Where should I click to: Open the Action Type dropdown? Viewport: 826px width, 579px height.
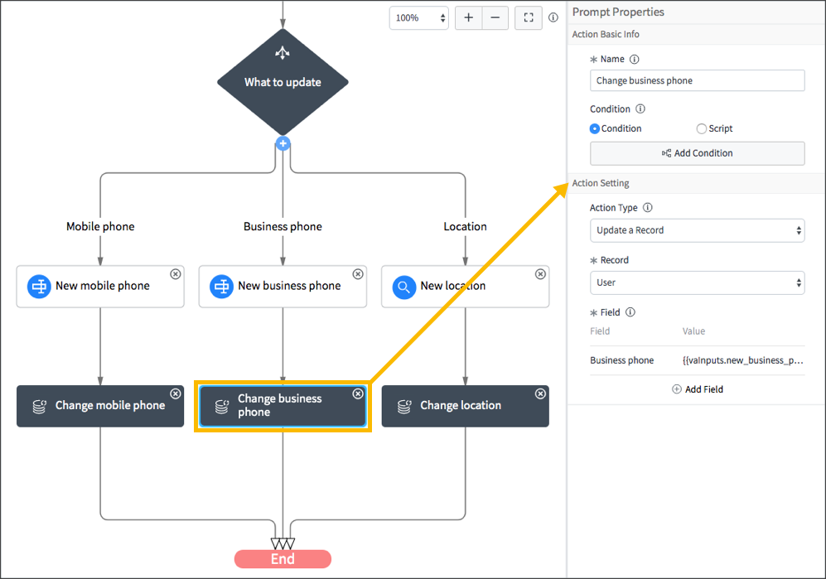(x=697, y=230)
